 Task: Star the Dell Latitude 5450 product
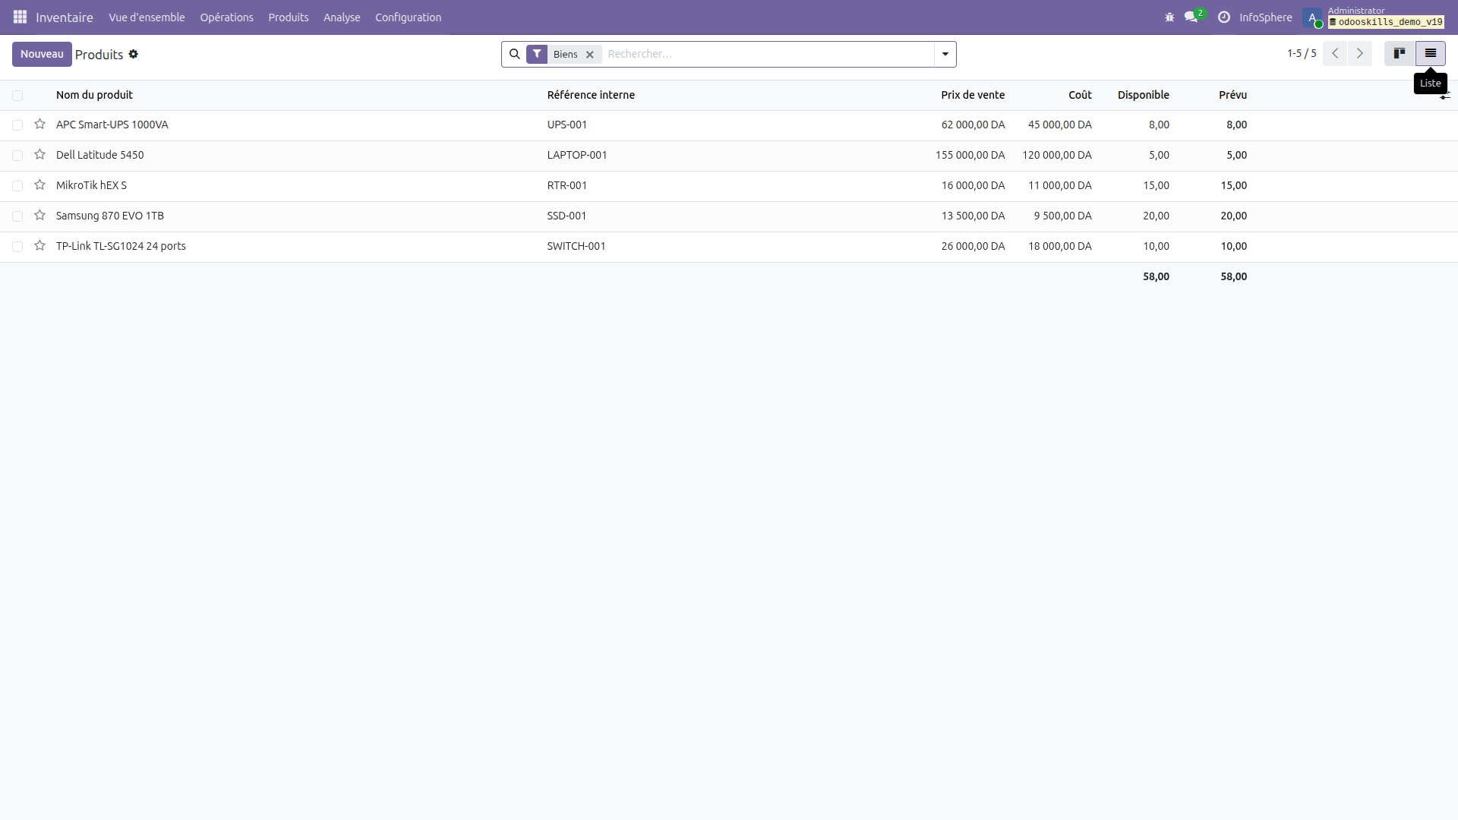coord(40,155)
